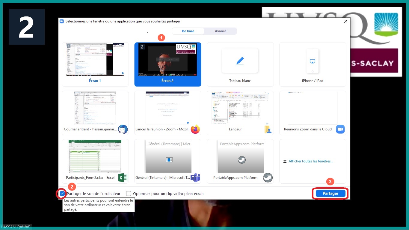Viewport: 409px width, 230px height.
Task: Open Afficher toutes les fenêtres link
Action: (x=311, y=161)
